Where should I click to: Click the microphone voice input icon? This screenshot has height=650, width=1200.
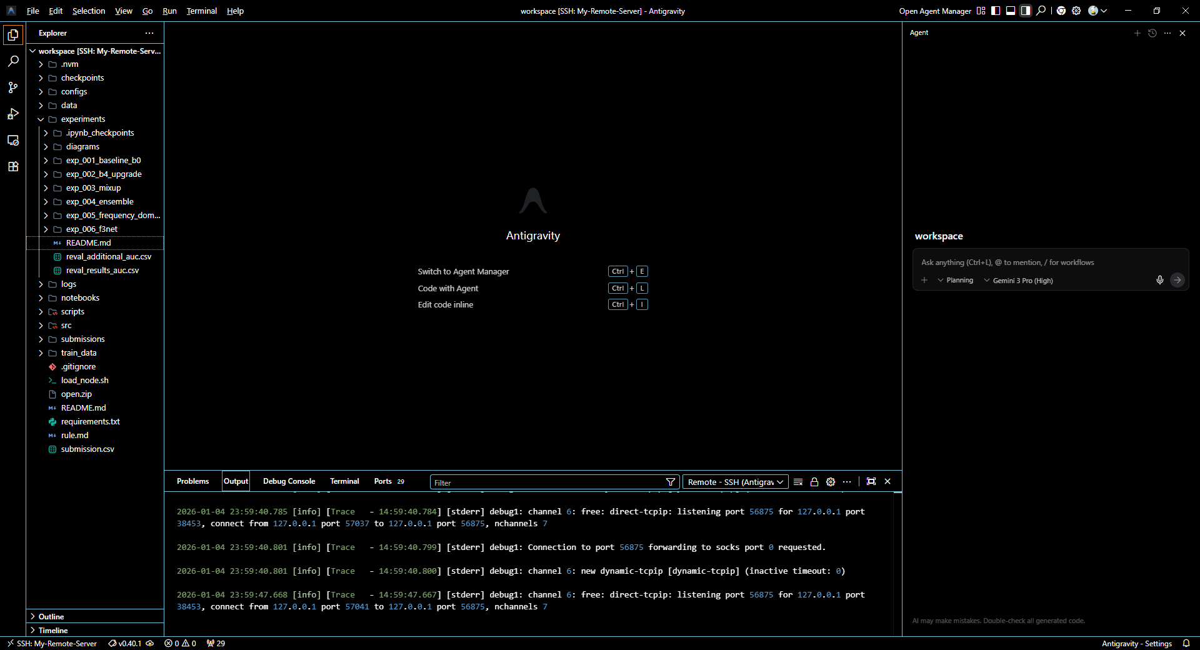[1160, 280]
